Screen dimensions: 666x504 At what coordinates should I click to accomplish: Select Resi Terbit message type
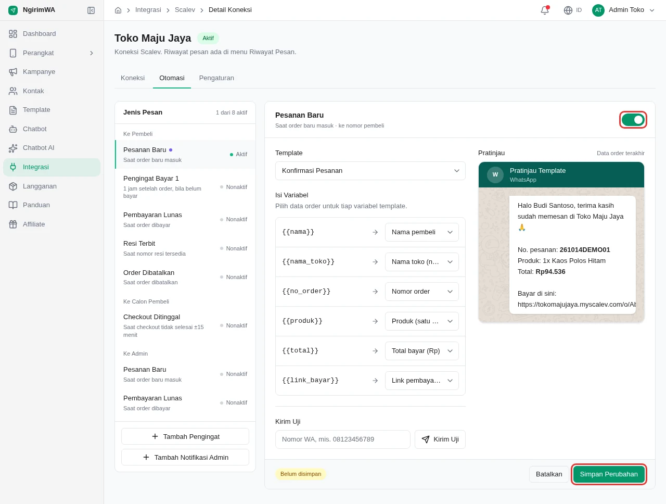(185, 248)
